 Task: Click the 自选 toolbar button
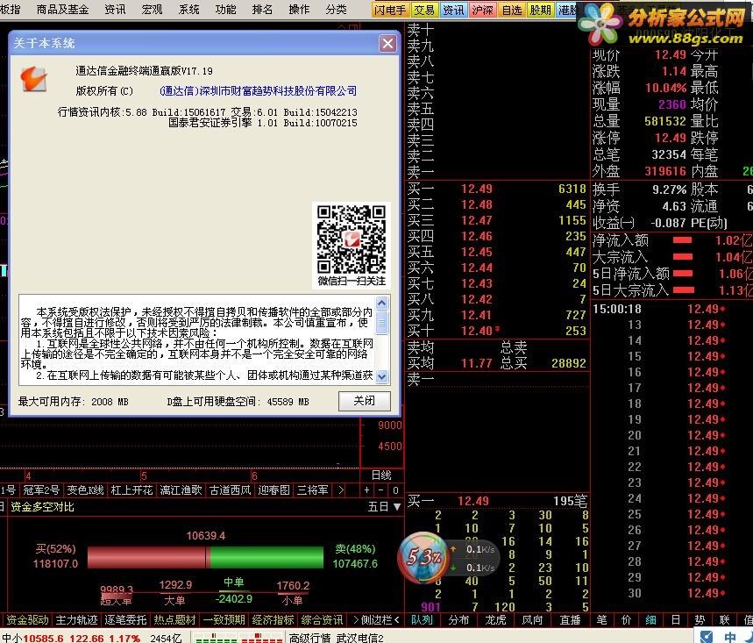pyautogui.click(x=512, y=11)
